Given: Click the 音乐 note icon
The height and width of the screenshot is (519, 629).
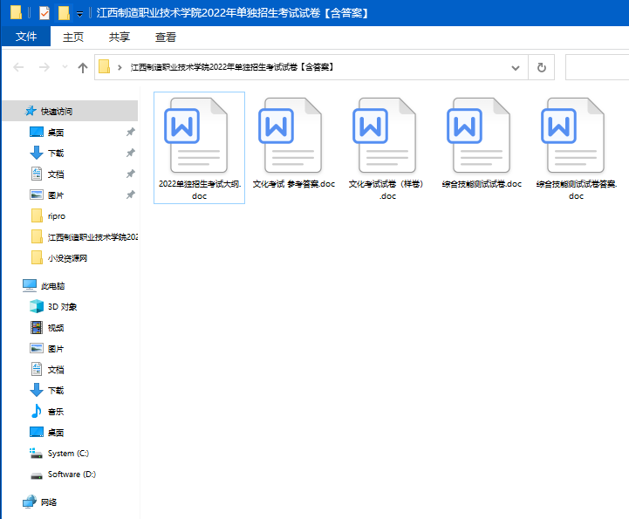Looking at the screenshot, I should click(x=37, y=411).
